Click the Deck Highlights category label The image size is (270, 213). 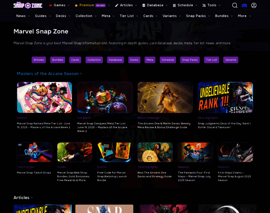point(208,118)
